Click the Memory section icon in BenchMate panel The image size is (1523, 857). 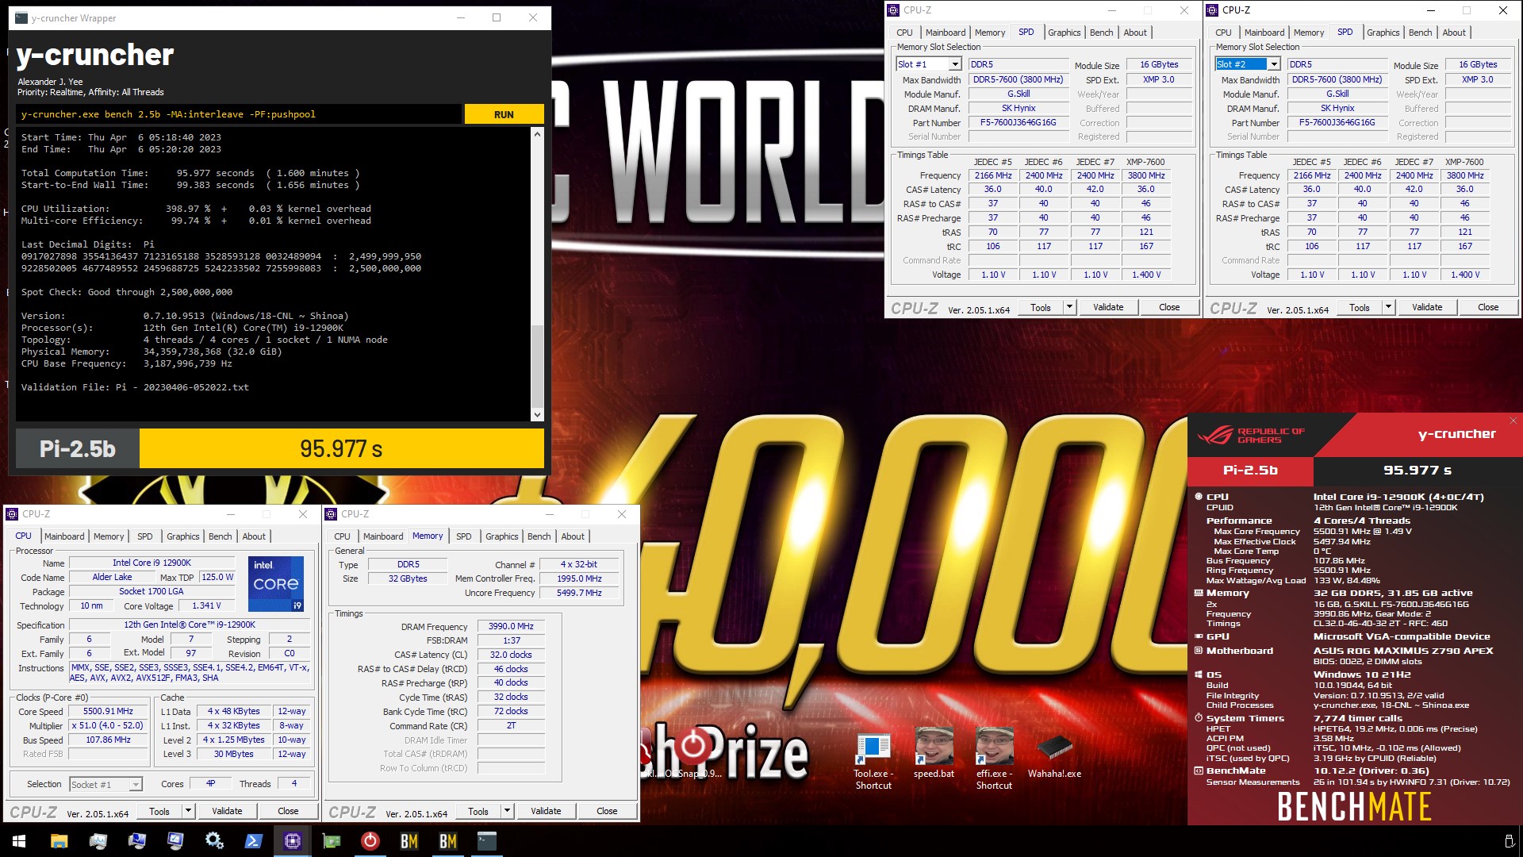click(x=1199, y=593)
